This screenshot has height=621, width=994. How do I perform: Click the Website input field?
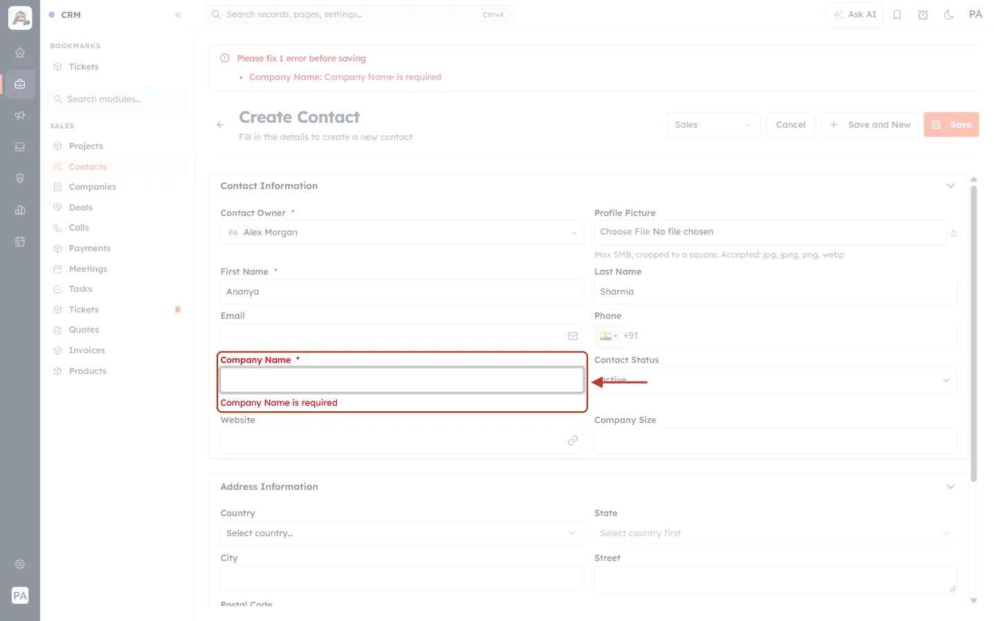coord(402,440)
